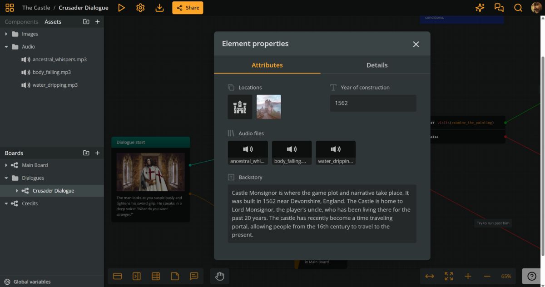Click into the Backstory text area
The width and height of the screenshot is (545, 287).
322,213
